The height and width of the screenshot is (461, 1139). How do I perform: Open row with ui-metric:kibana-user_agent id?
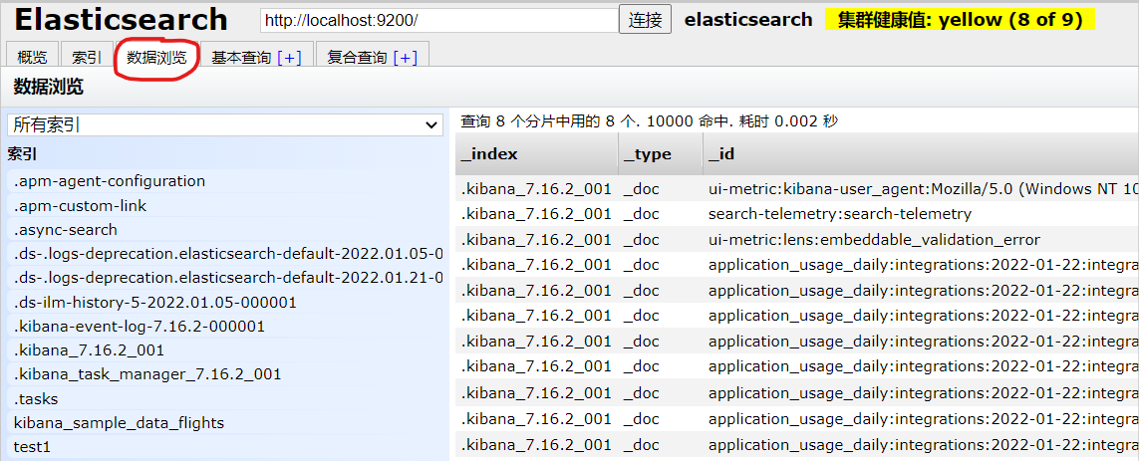click(797, 189)
